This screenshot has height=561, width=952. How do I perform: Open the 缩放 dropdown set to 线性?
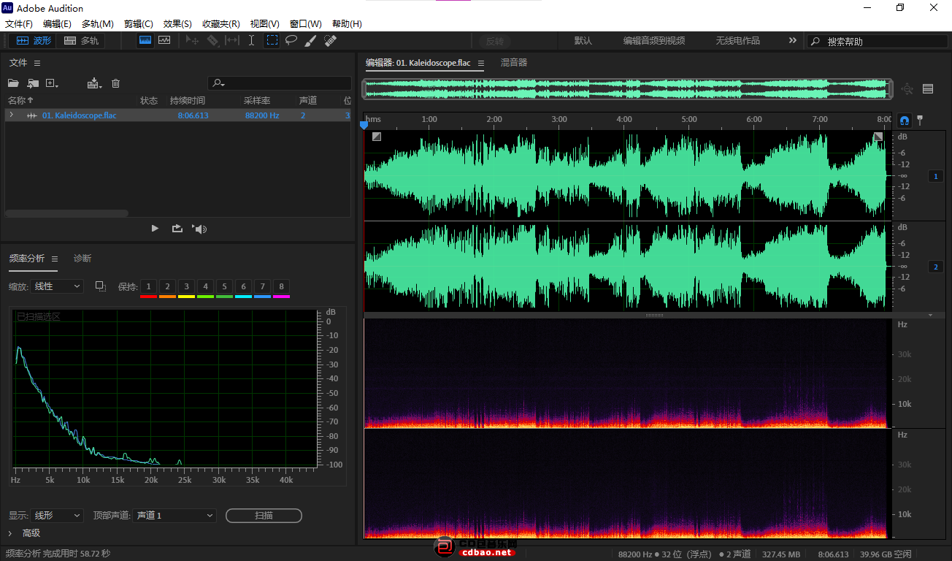pos(58,286)
